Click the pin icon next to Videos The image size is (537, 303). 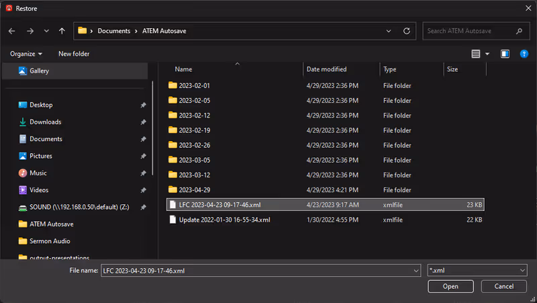pyautogui.click(x=143, y=190)
